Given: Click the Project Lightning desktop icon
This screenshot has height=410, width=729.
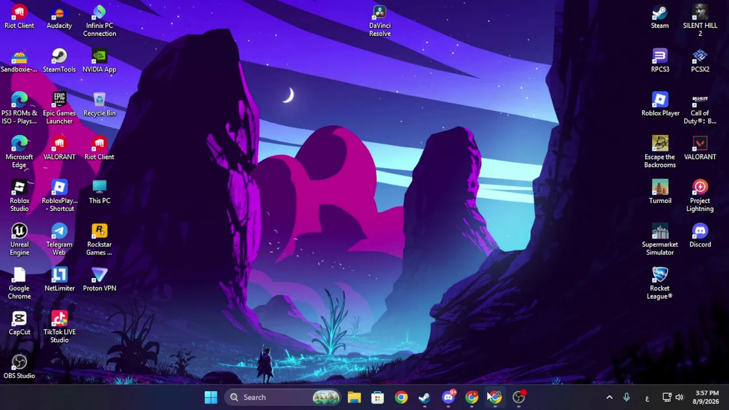Looking at the screenshot, I should [x=700, y=196].
